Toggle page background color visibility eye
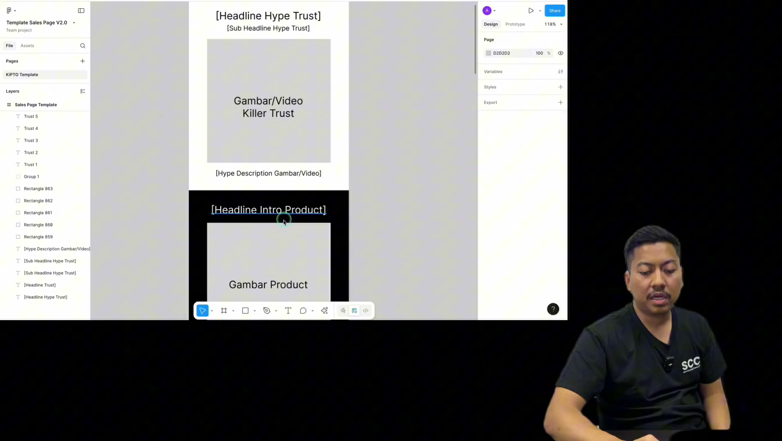Viewport: 782px width, 441px height. [561, 53]
